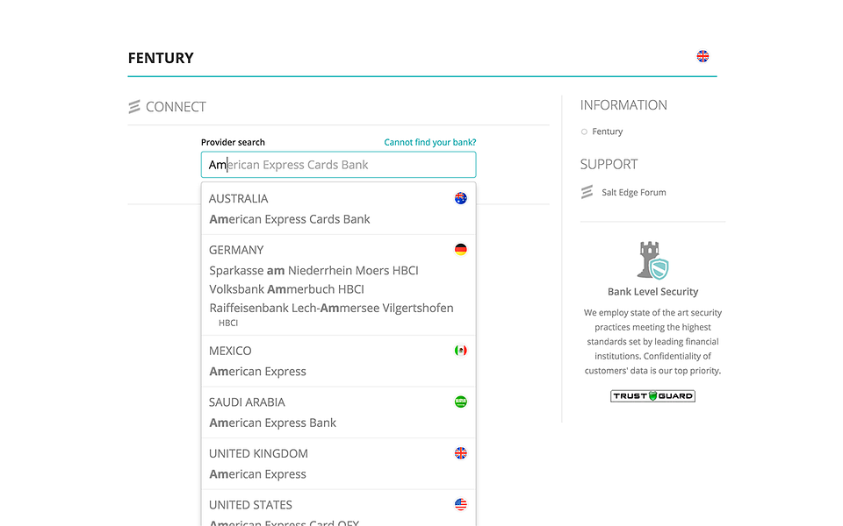Click the FENTURY header logo
This screenshot has width=843, height=526.
[x=161, y=58]
